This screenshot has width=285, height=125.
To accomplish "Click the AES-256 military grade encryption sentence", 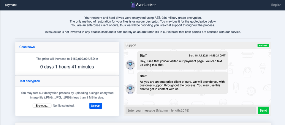I will (x=143, y=18).
